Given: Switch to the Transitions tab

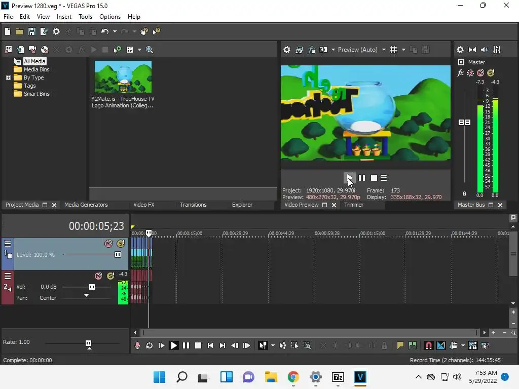Looking at the screenshot, I should (193, 205).
